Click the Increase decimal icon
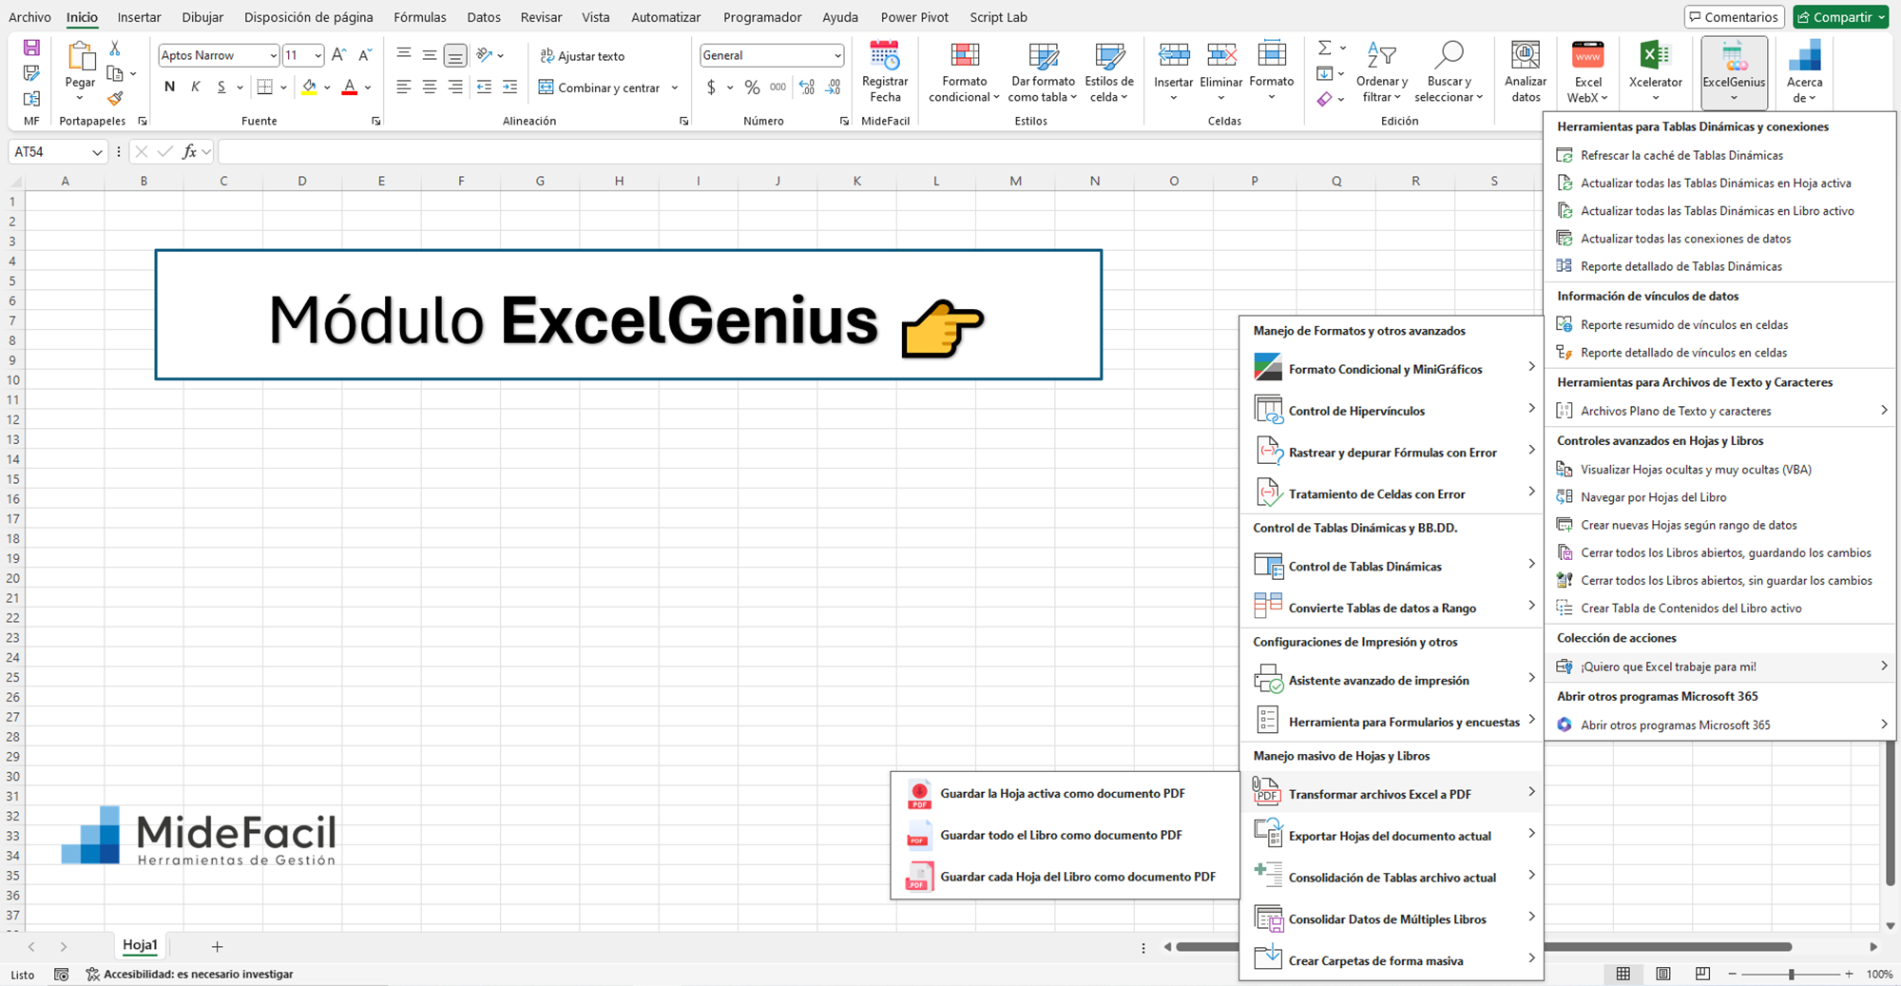 pos(807,87)
